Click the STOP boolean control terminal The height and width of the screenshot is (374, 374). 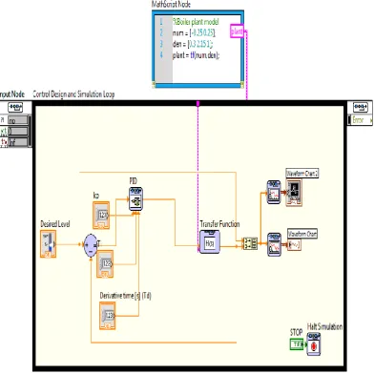click(297, 344)
